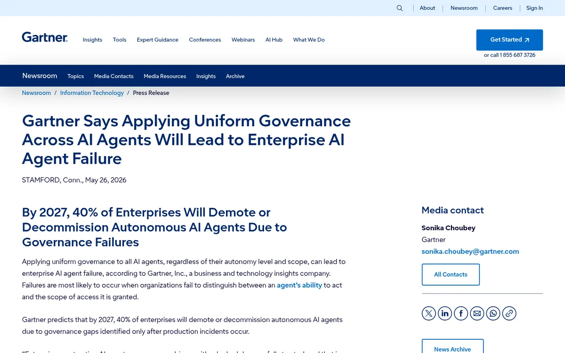
Task: Go to Gartner home logo
Action: [x=45, y=38]
